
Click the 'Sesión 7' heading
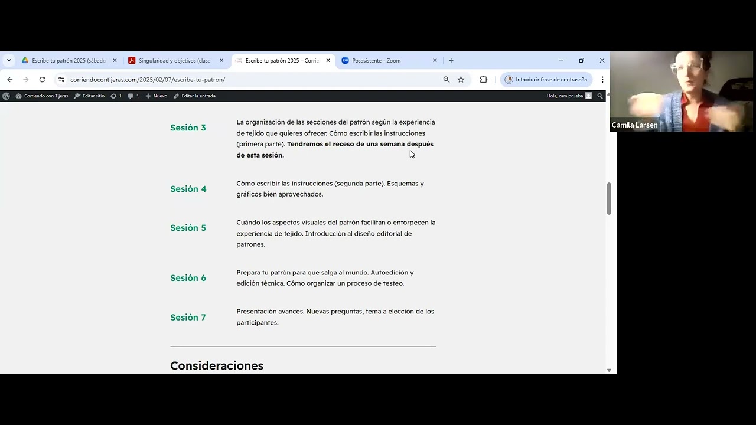click(188, 318)
